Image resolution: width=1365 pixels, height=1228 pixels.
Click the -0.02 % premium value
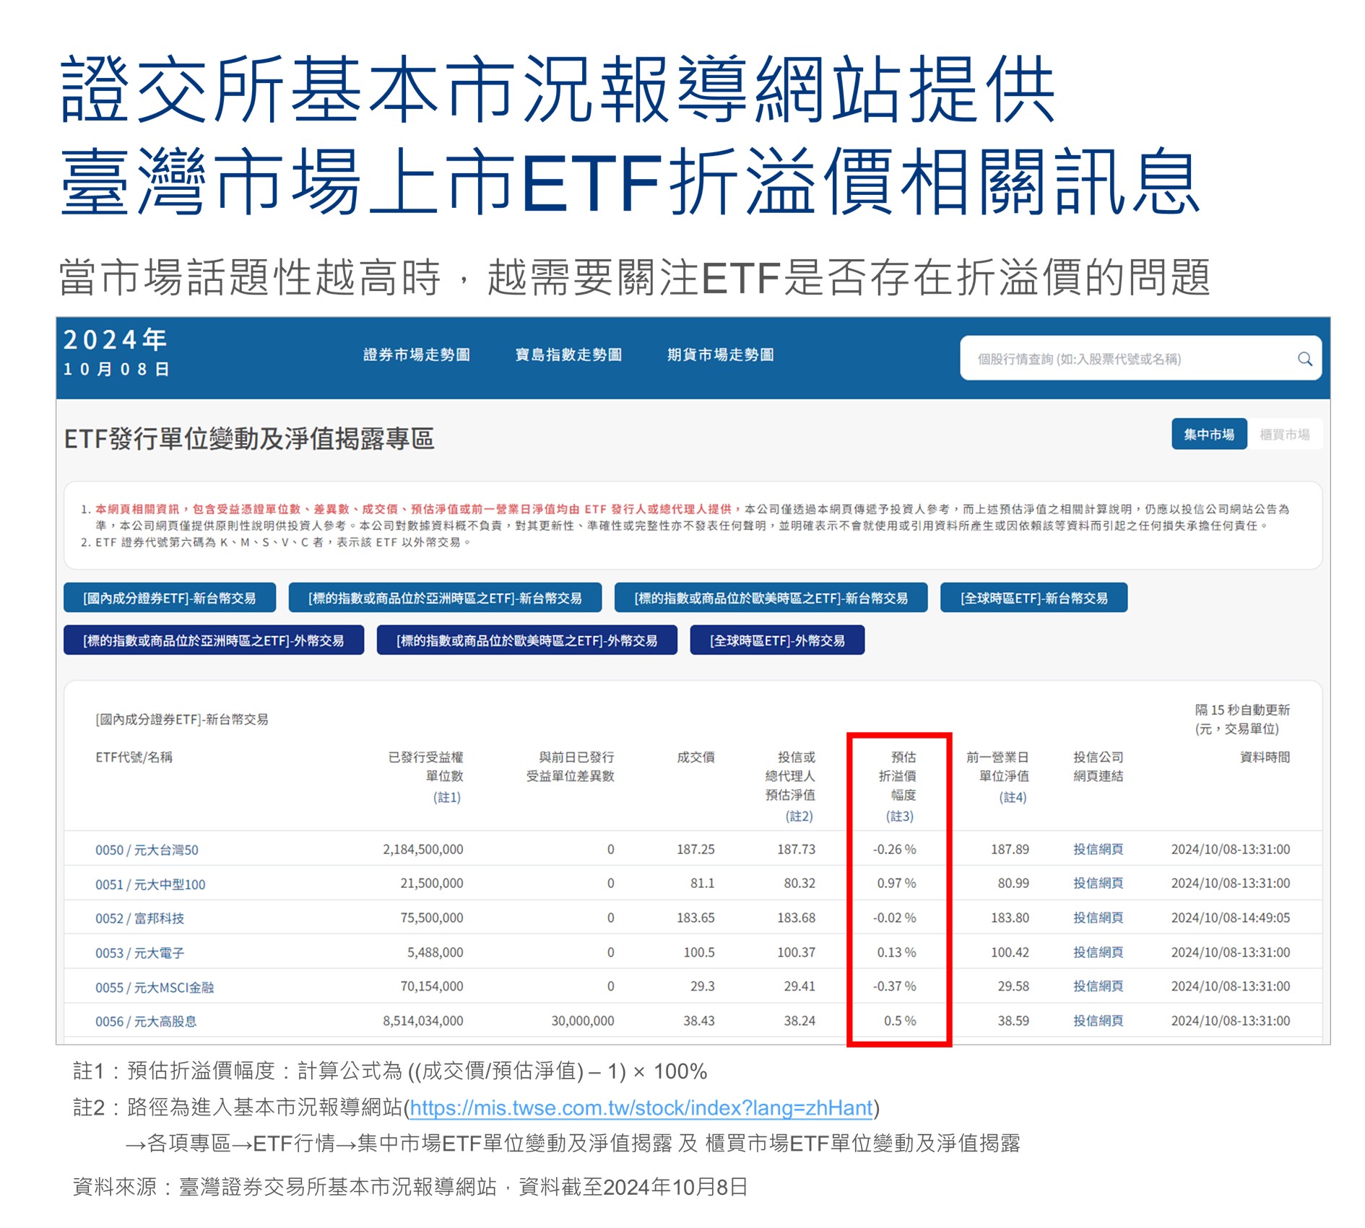894,918
